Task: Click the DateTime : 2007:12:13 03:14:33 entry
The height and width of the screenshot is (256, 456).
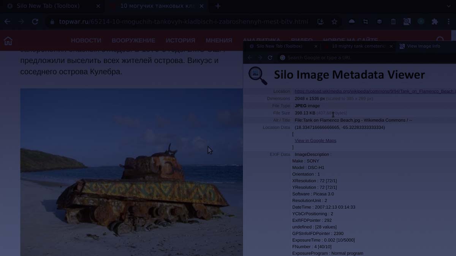Action: pyautogui.click(x=324, y=207)
